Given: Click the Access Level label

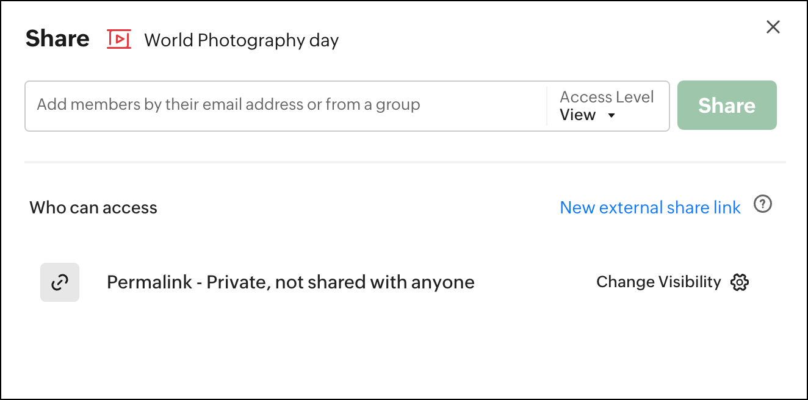Looking at the screenshot, I should pos(607,97).
